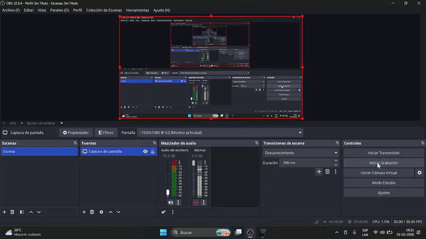Image resolution: width=426 pixels, height=239 pixels.
Task: Open Task View on taskbar
Action: pyautogui.click(x=238, y=232)
